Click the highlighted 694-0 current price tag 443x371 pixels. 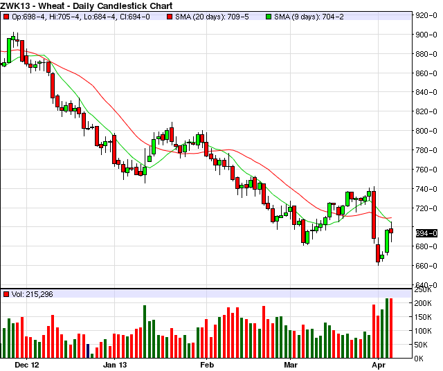click(x=426, y=233)
